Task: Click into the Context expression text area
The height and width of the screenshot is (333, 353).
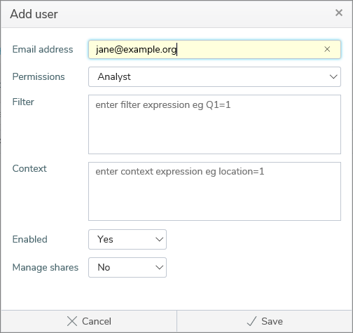Action: [214, 191]
